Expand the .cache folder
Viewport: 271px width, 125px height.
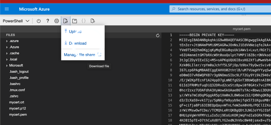click(7, 53)
